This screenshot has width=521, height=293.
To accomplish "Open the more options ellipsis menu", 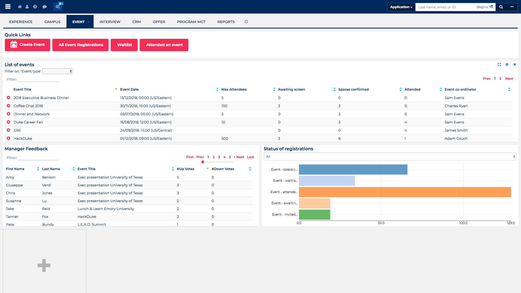I will pyautogui.click(x=512, y=7).
